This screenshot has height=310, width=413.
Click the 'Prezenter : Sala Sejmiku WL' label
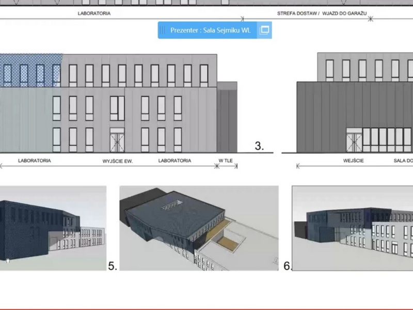point(210,30)
